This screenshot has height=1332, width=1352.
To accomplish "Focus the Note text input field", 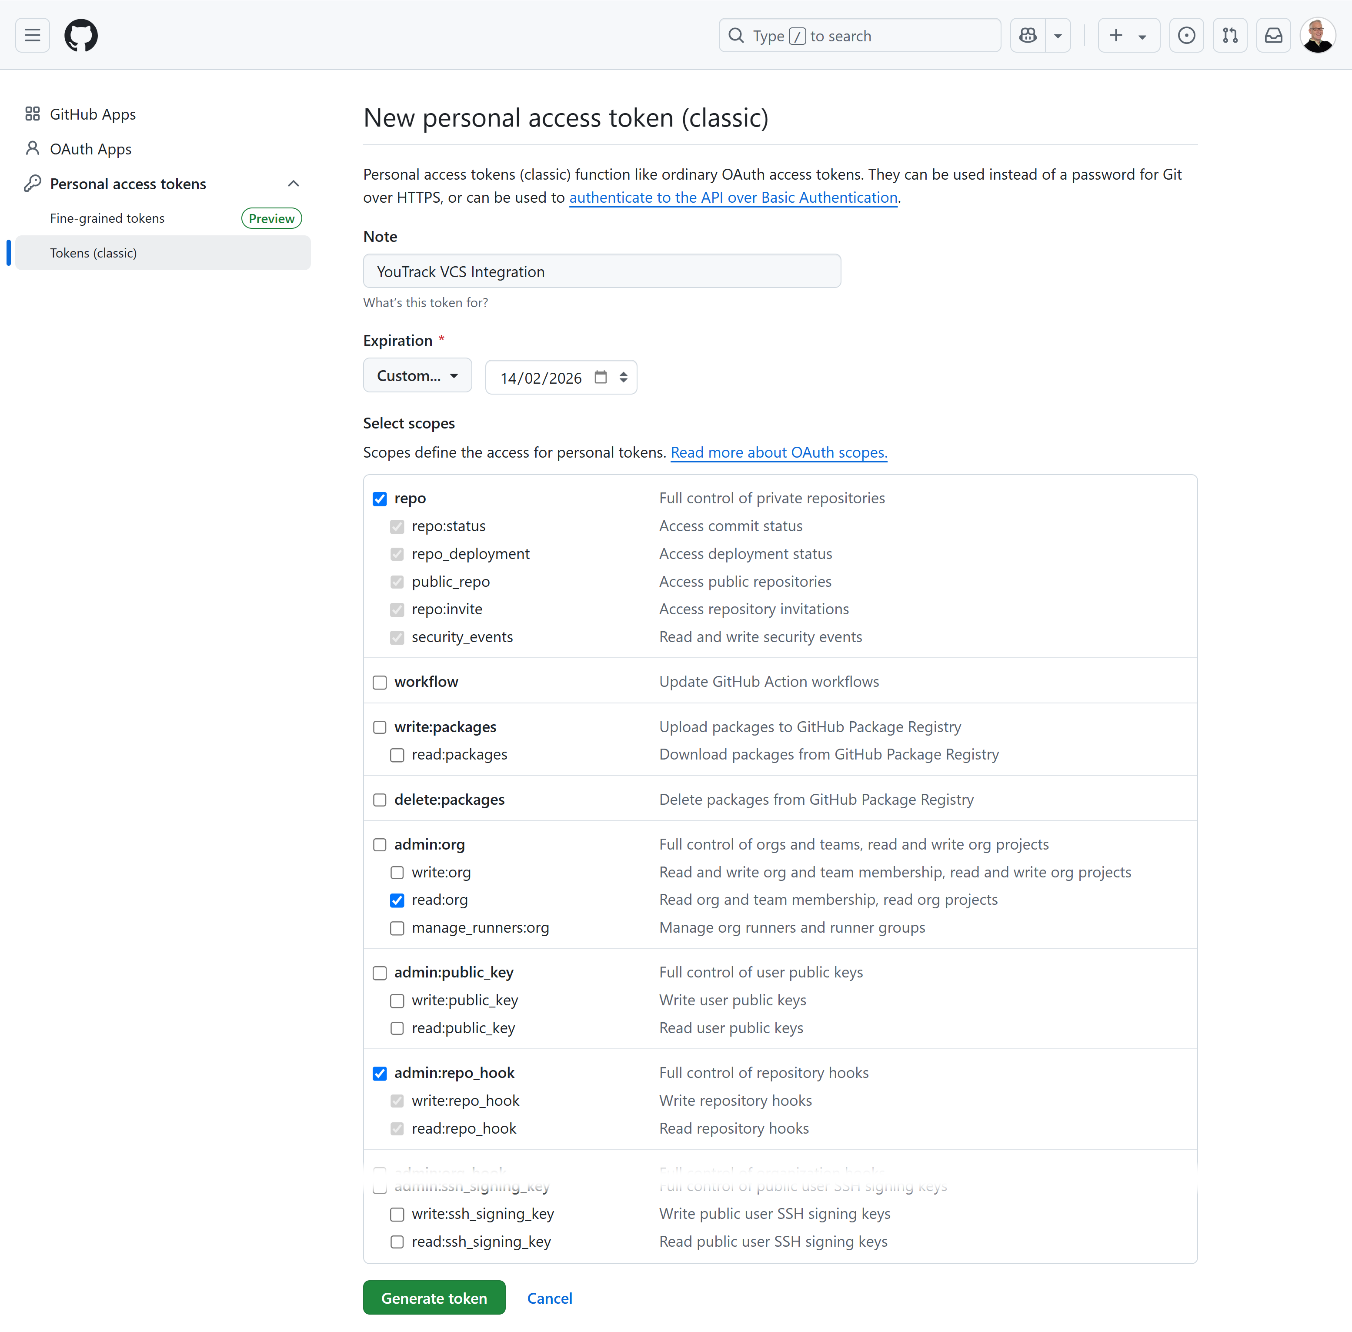I will pyautogui.click(x=601, y=271).
